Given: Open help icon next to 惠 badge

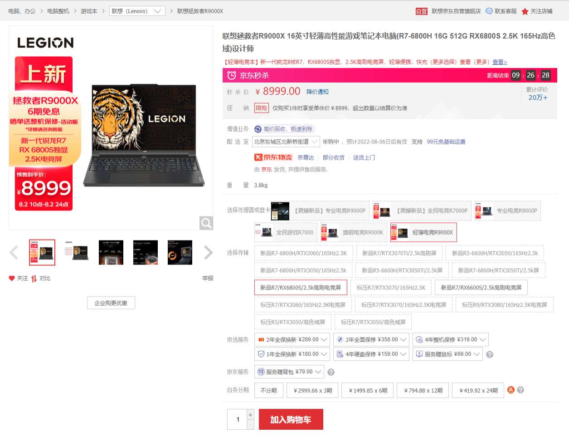Looking at the screenshot, I should [x=520, y=390].
